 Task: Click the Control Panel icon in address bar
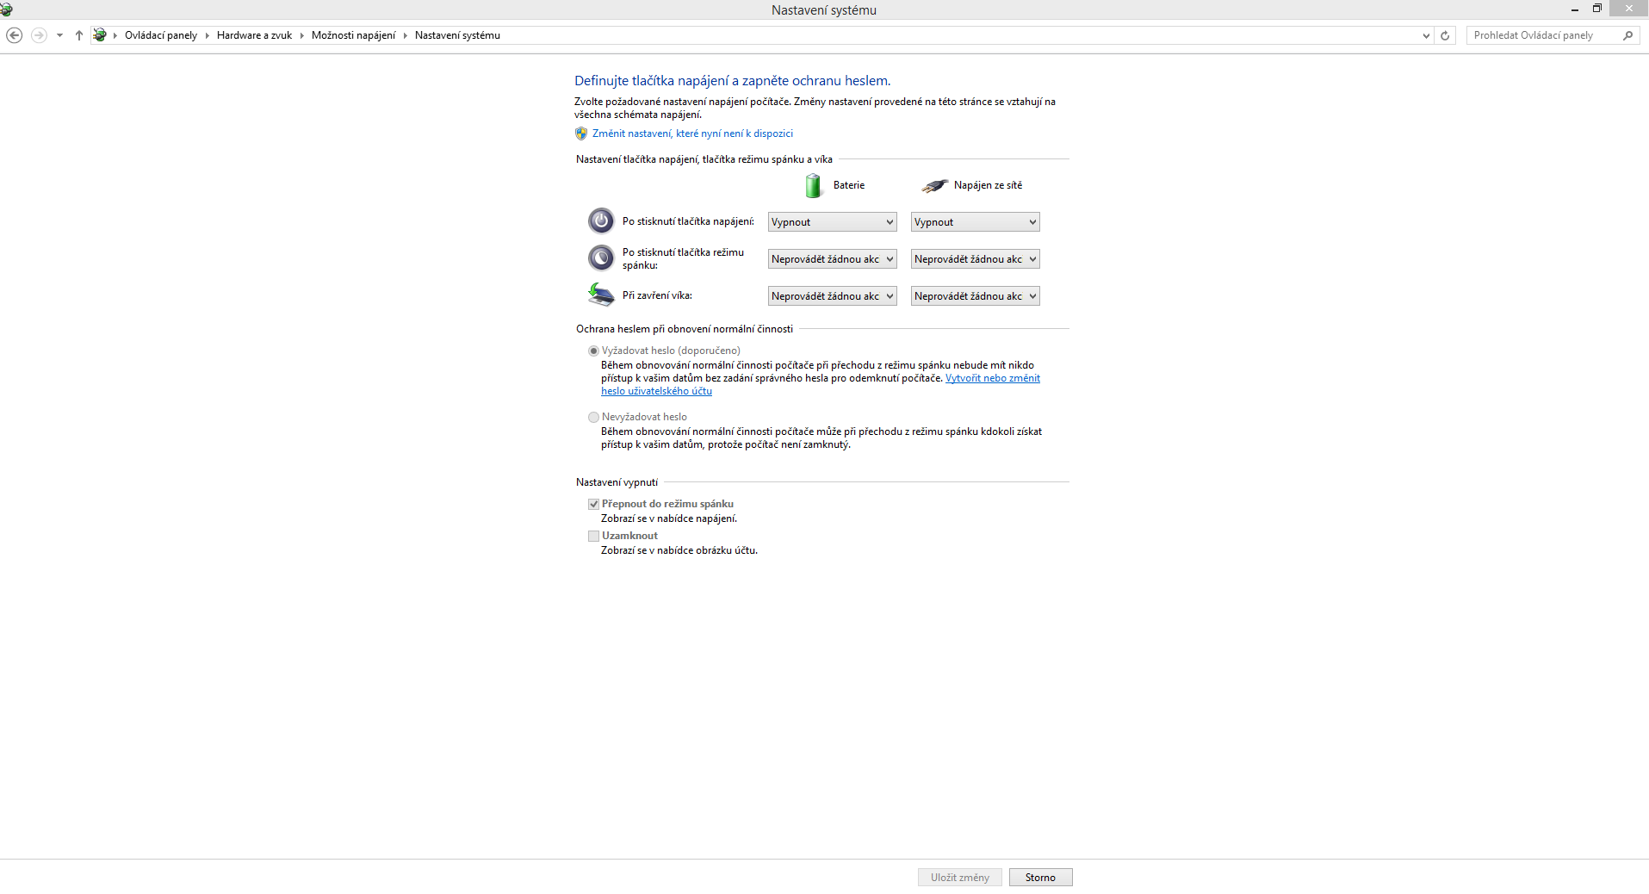[x=100, y=35]
